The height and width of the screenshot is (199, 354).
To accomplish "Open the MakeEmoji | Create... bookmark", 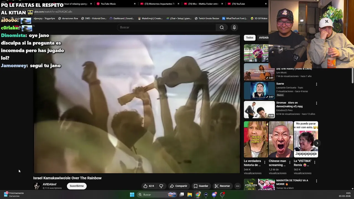I will point(150,19).
